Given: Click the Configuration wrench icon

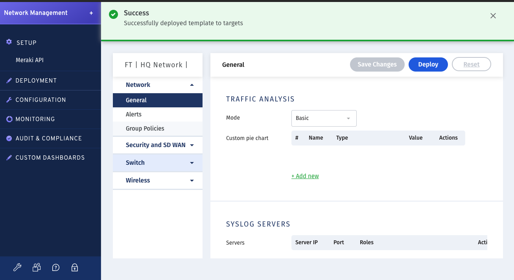Looking at the screenshot, I should pos(9,99).
